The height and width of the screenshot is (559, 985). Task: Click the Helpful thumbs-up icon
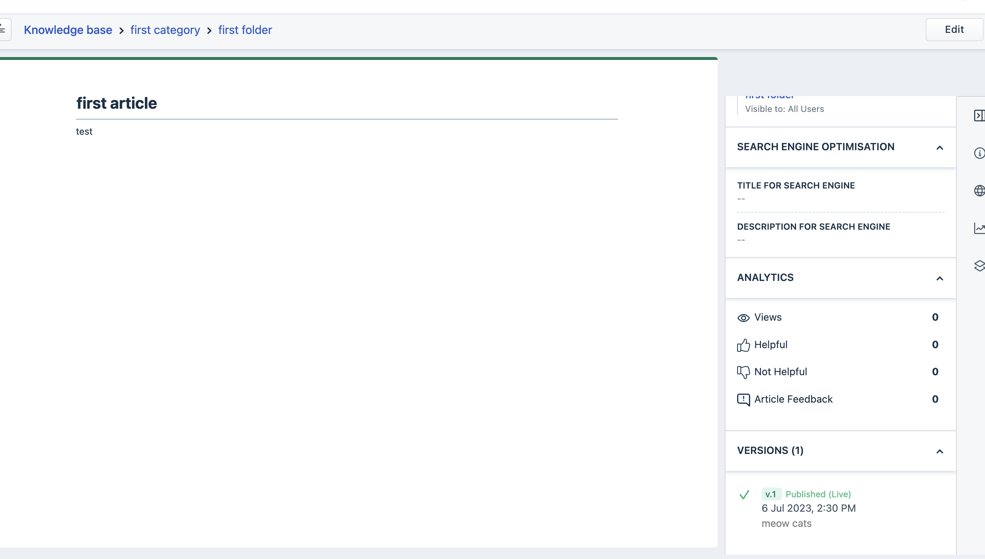(743, 345)
